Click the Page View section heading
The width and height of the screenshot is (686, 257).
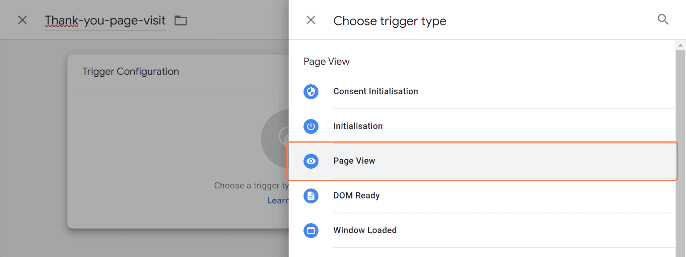click(x=327, y=62)
